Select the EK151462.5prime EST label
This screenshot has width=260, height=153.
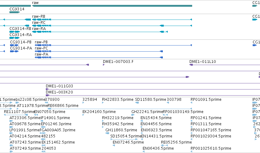(x=58, y=142)
